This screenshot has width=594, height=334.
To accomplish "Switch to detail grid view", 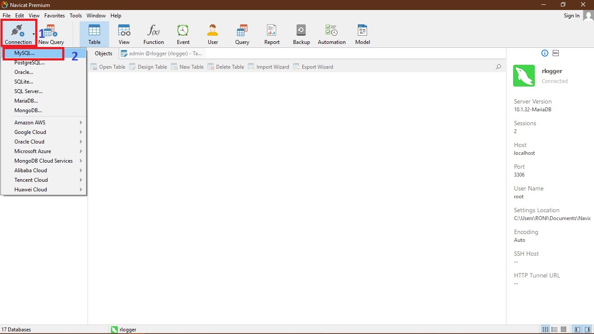I will click(564, 329).
